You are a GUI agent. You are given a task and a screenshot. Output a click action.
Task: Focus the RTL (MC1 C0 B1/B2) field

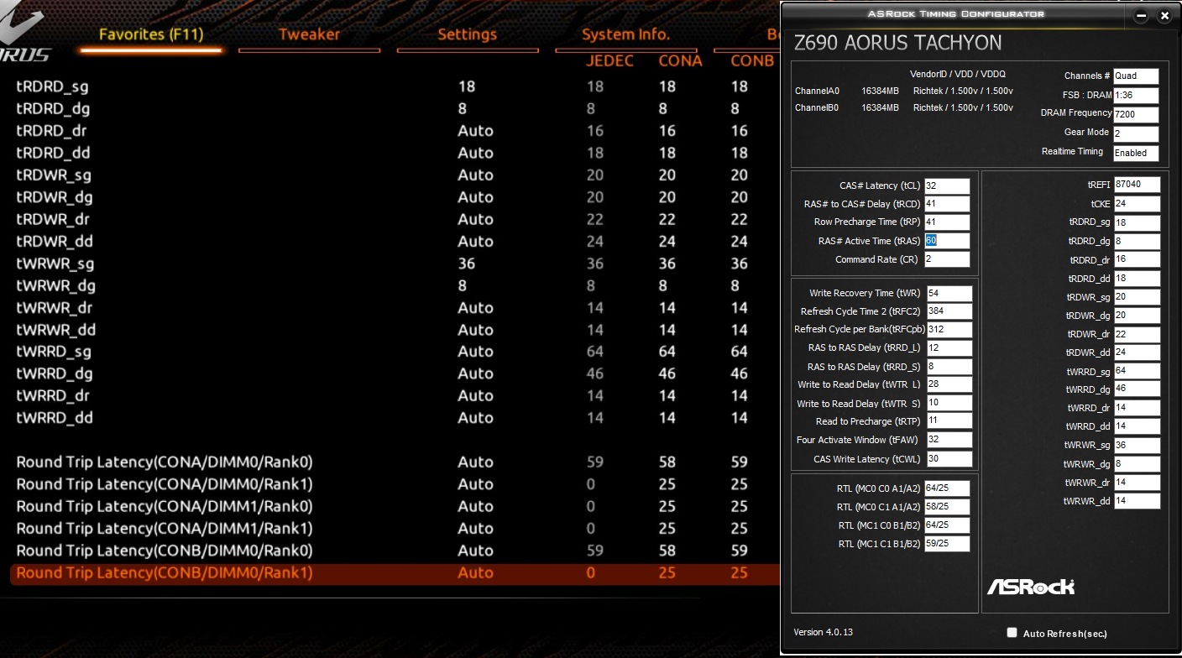(x=947, y=525)
